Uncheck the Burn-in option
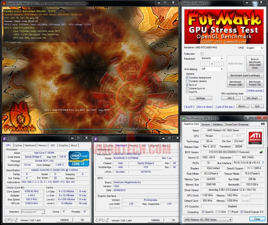This screenshot has height=225, width=268. pyautogui.click(x=187, y=85)
